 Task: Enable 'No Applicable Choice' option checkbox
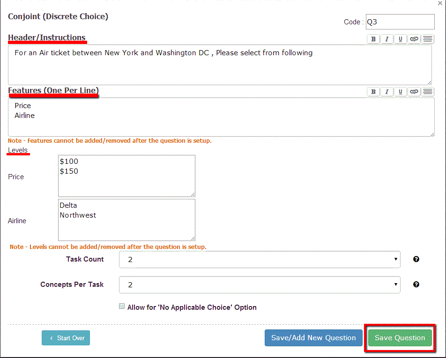pyautogui.click(x=122, y=307)
